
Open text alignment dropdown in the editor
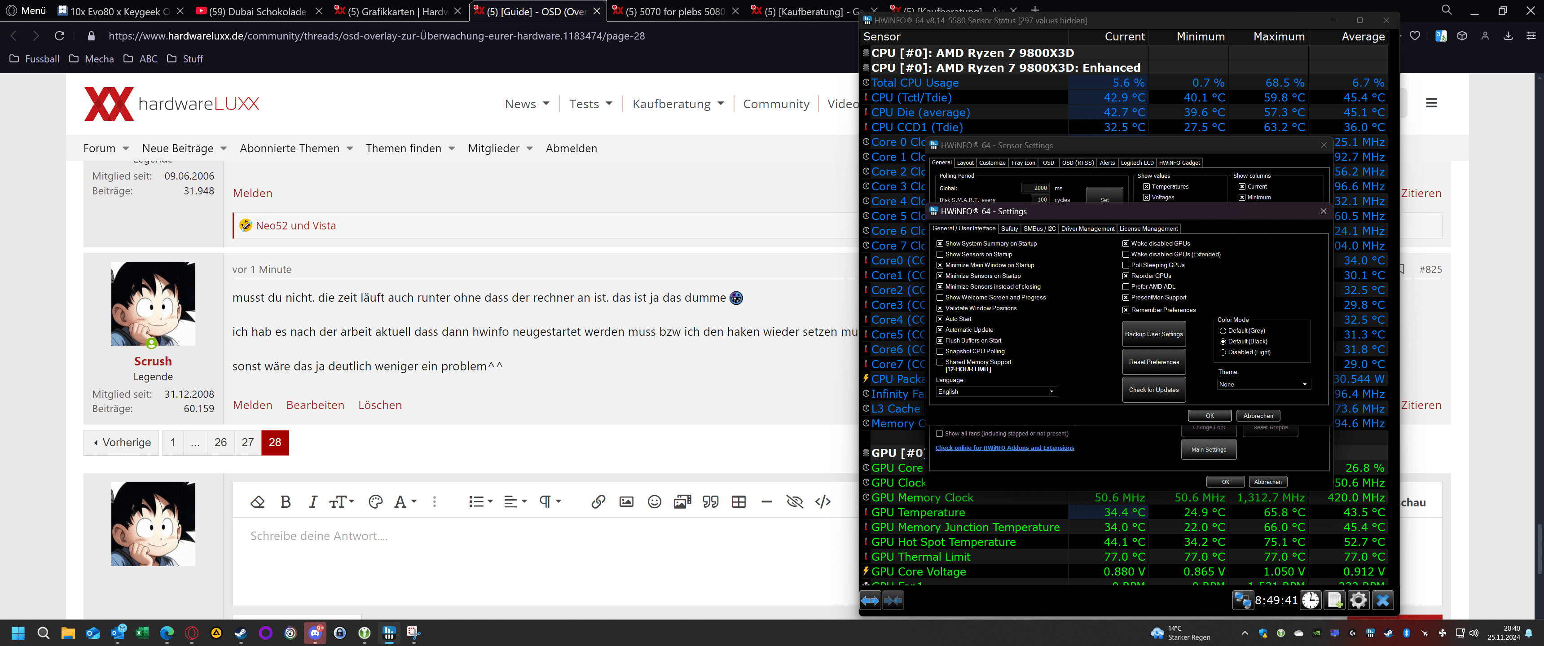point(515,501)
